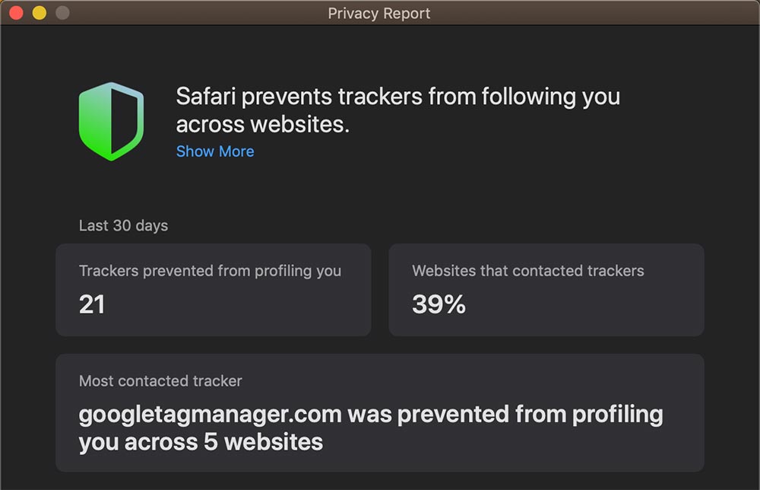Close the Privacy Report window
The height and width of the screenshot is (490, 760).
(x=16, y=13)
